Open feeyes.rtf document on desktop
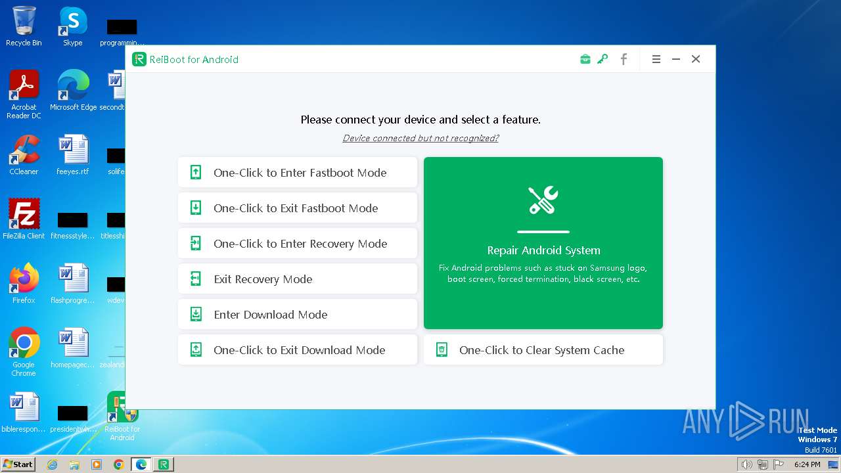Image resolution: width=841 pixels, height=473 pixels. point(73,155)
